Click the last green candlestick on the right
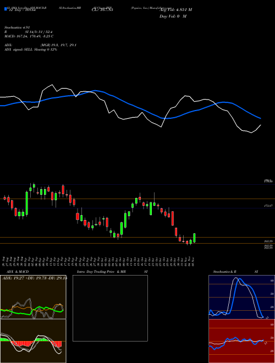 click(194, 238)
